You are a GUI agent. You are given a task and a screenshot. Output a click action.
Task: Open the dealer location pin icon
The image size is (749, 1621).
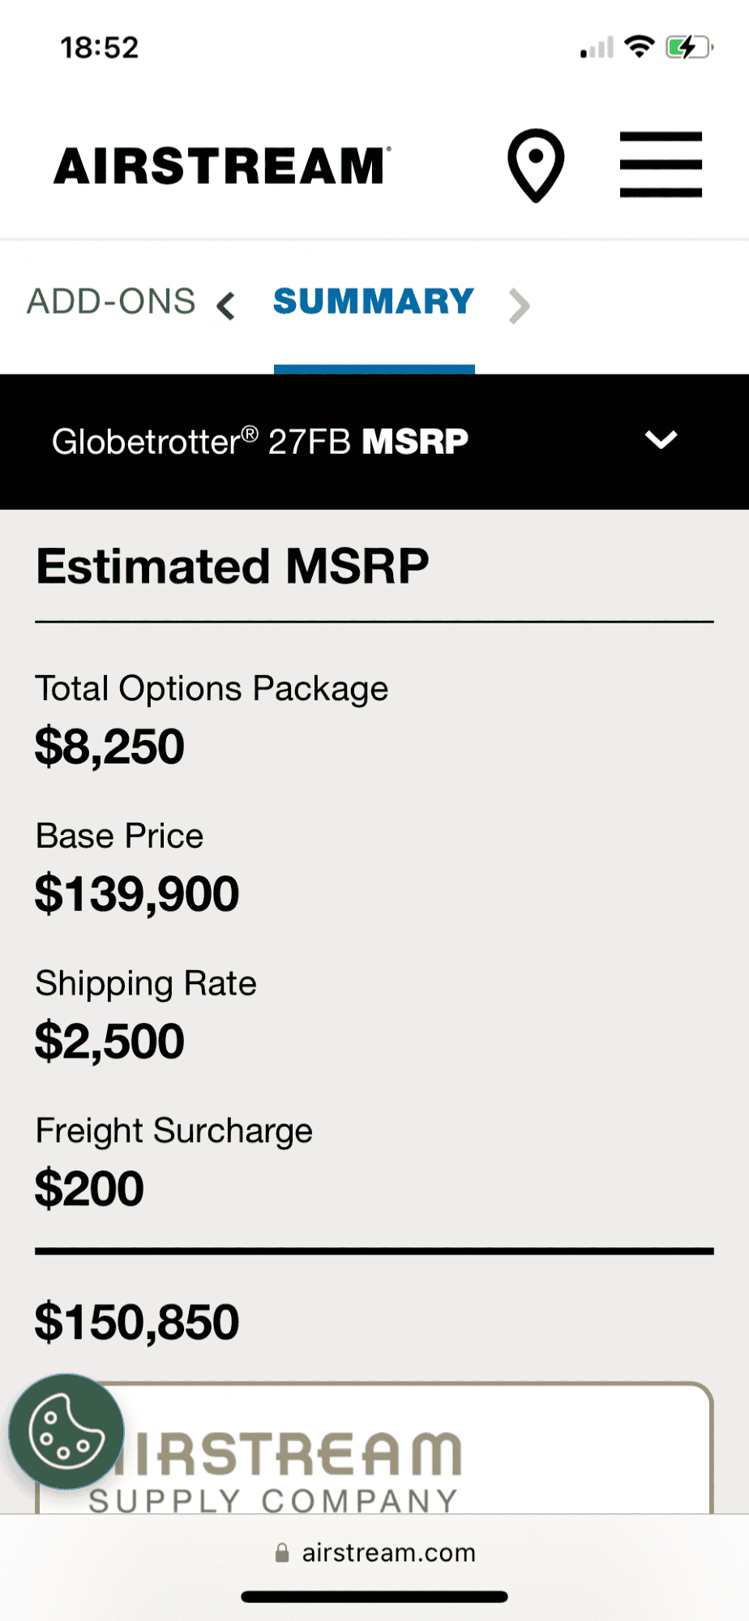pos(536,165)
